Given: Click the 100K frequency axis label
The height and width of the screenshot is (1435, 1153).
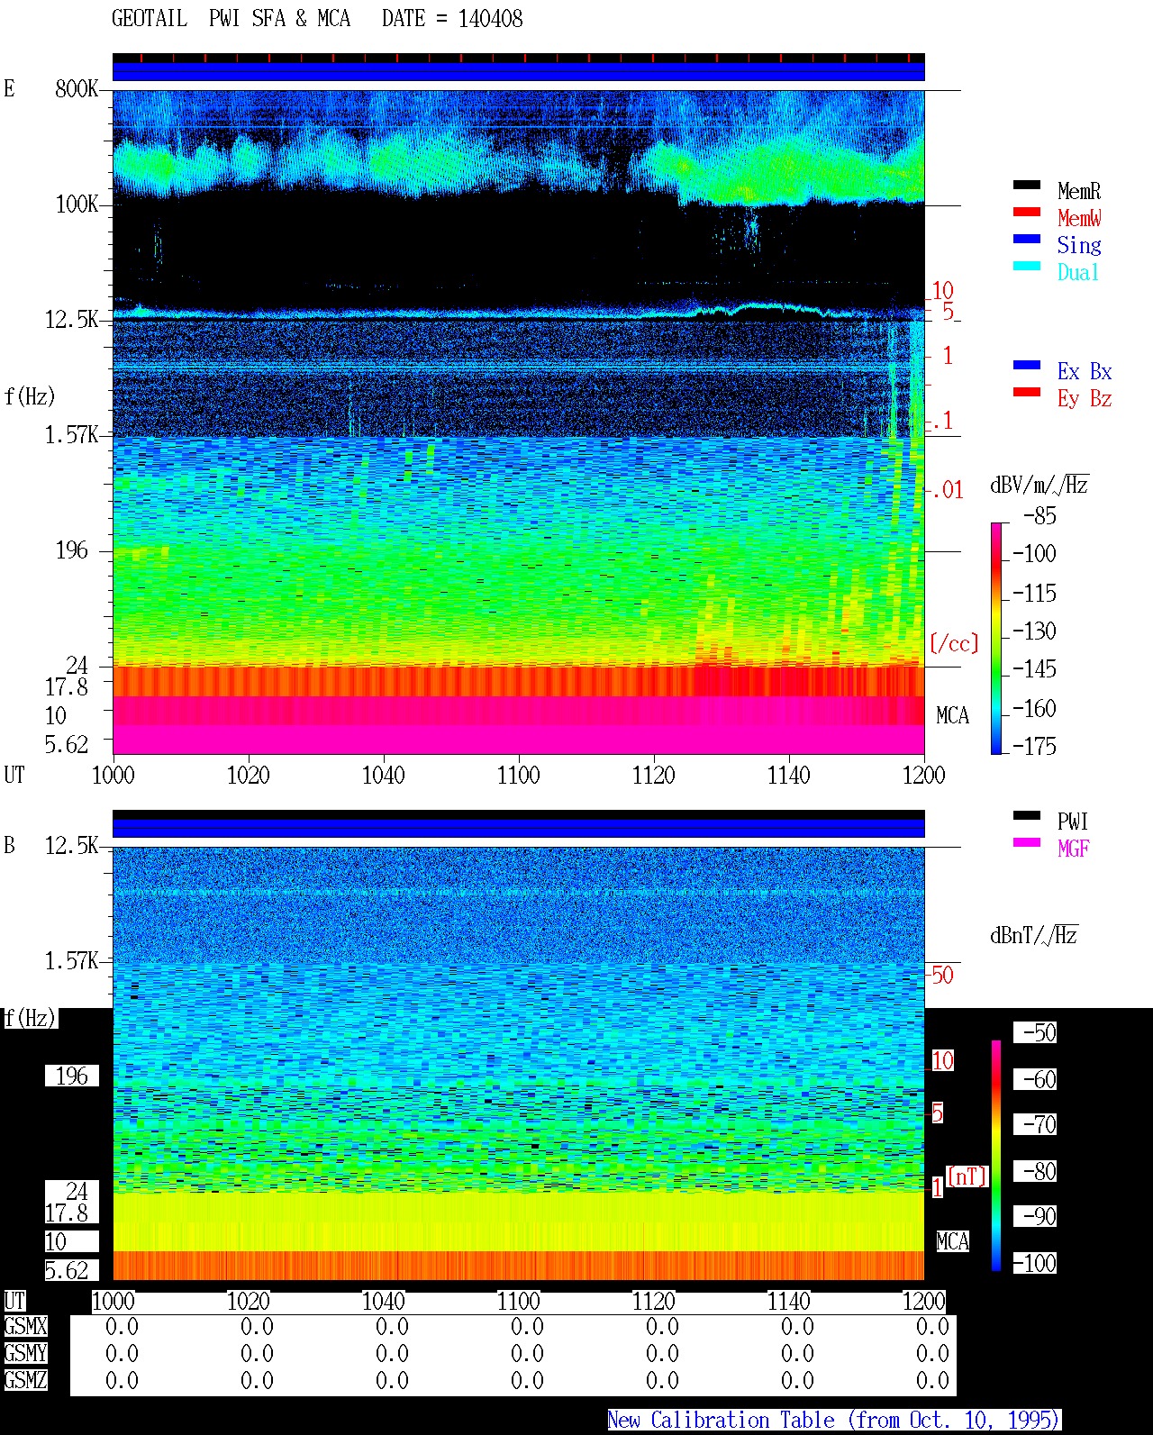Looking at the screenshot, I should pyautogui.click(x=77, y=204).
